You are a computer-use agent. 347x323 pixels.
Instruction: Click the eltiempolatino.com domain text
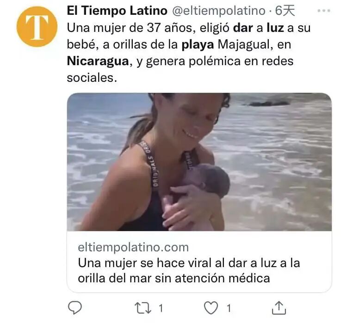(x=133, y=247)
